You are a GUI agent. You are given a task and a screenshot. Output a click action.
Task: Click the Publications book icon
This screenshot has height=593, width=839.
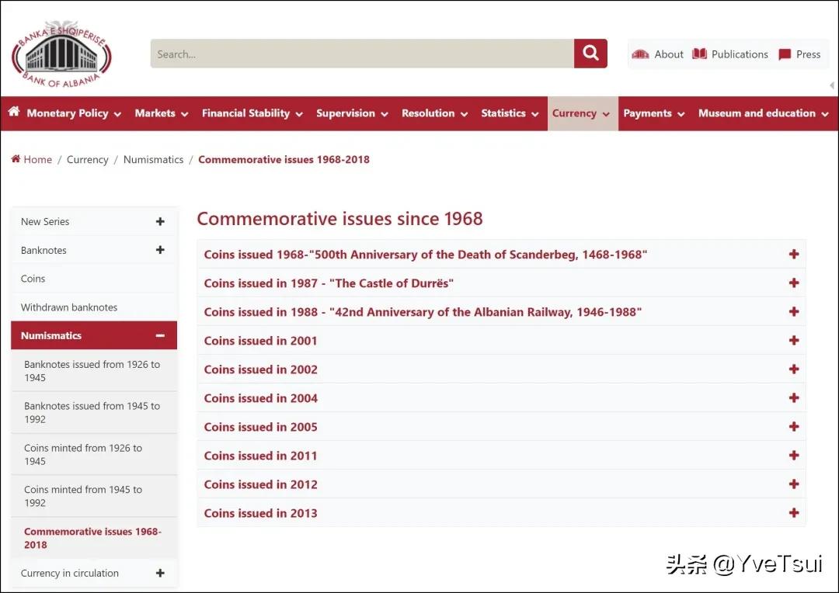[699, 54]
